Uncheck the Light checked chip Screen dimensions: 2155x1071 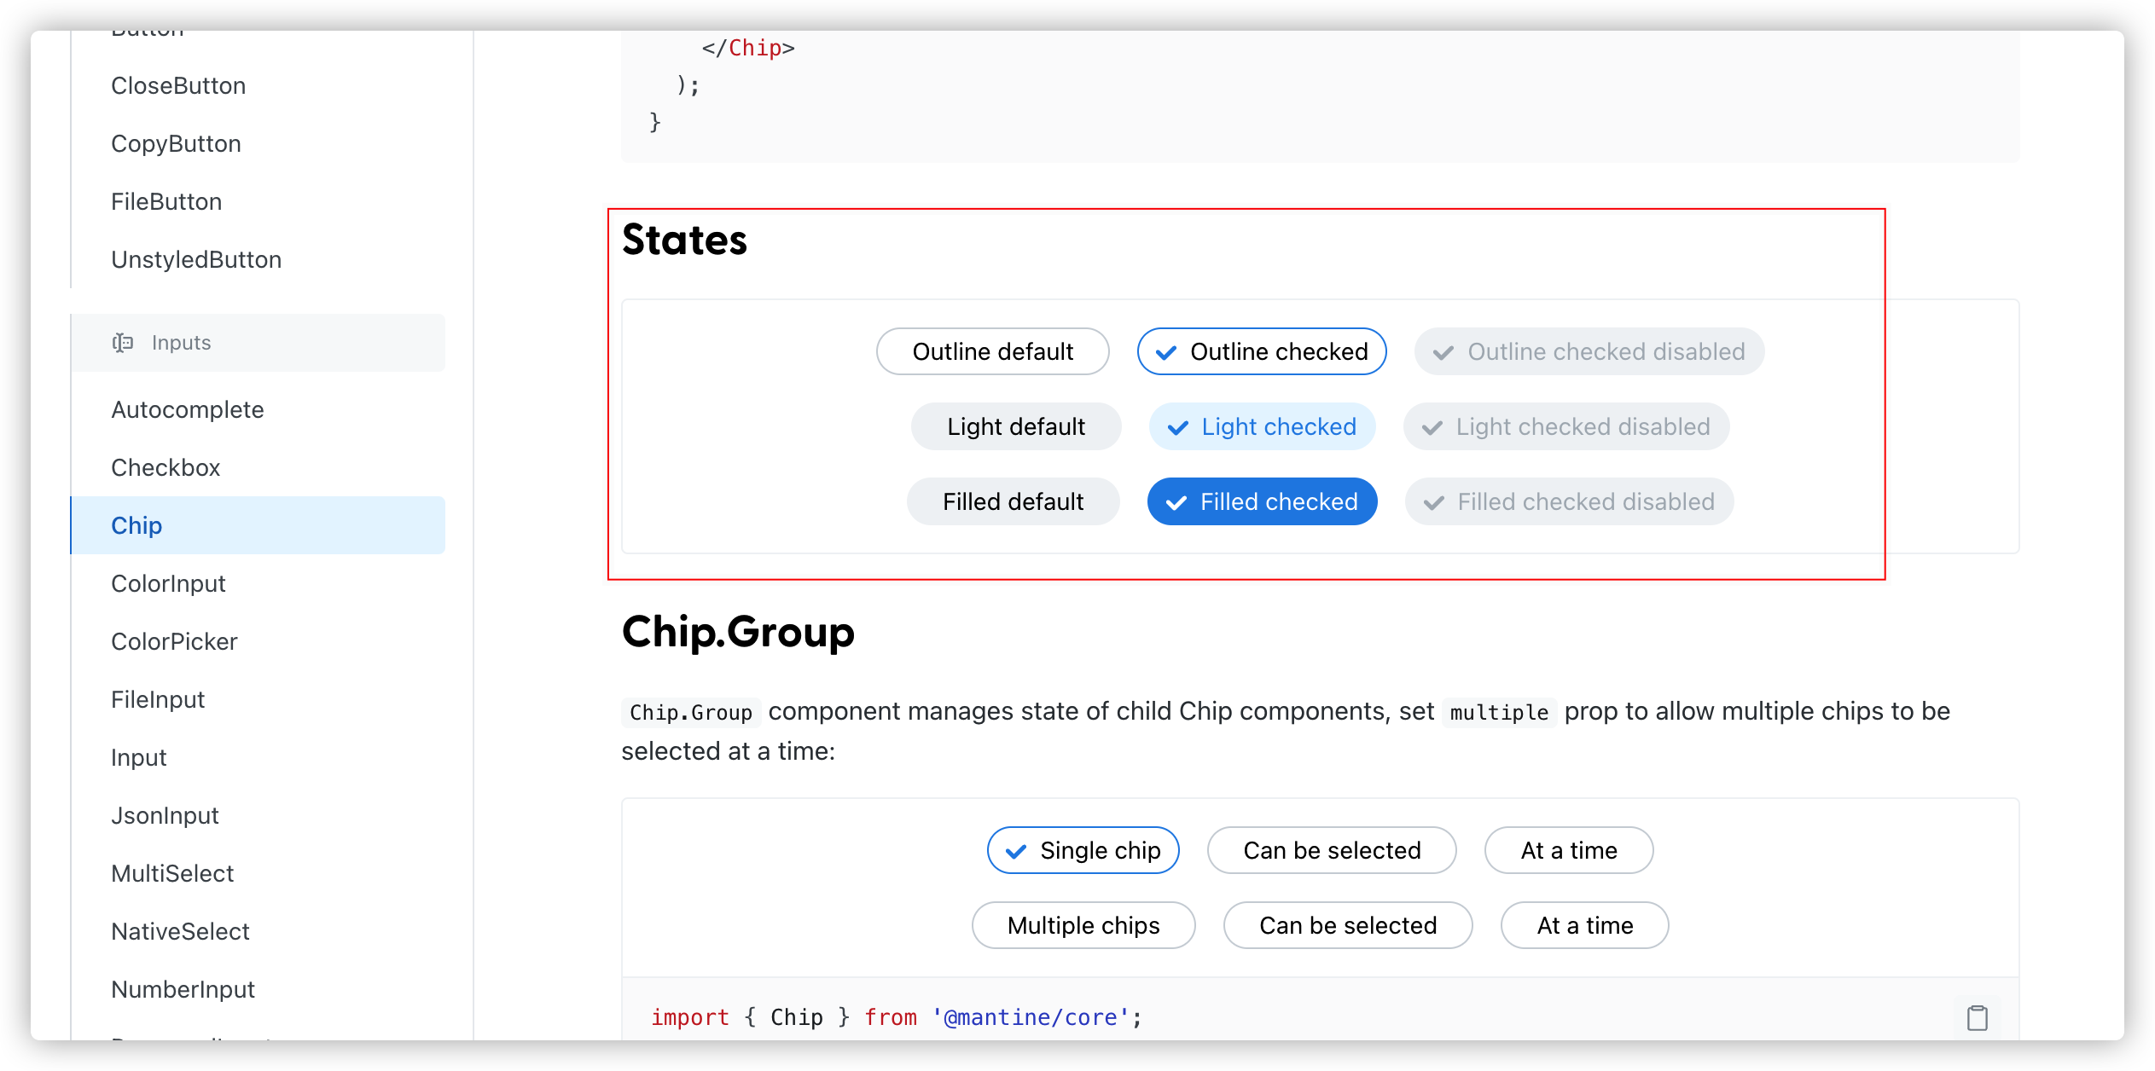[1262, 426]
